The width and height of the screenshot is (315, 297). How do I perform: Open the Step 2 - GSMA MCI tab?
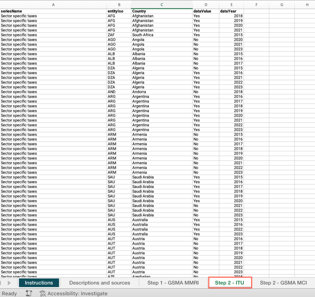pos(283,283)
